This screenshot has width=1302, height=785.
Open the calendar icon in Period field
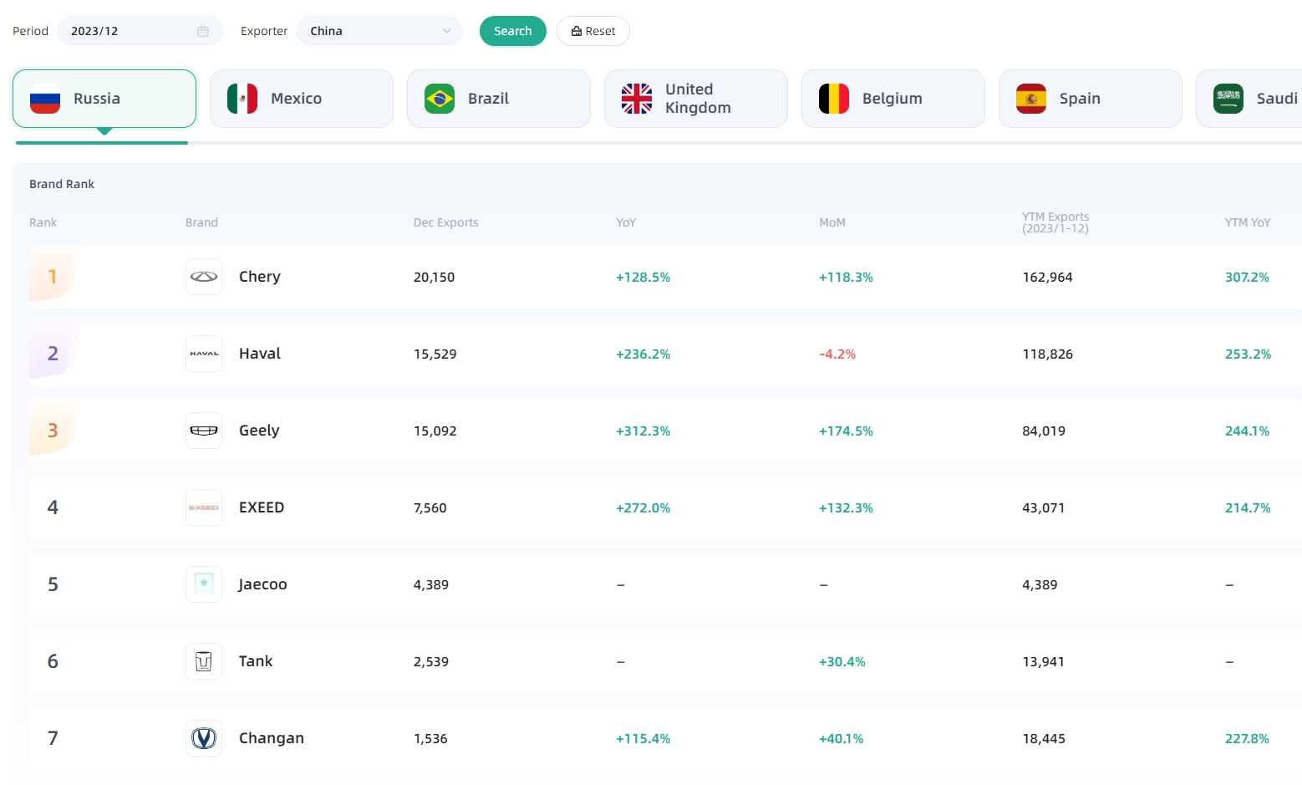coord(203,31)
